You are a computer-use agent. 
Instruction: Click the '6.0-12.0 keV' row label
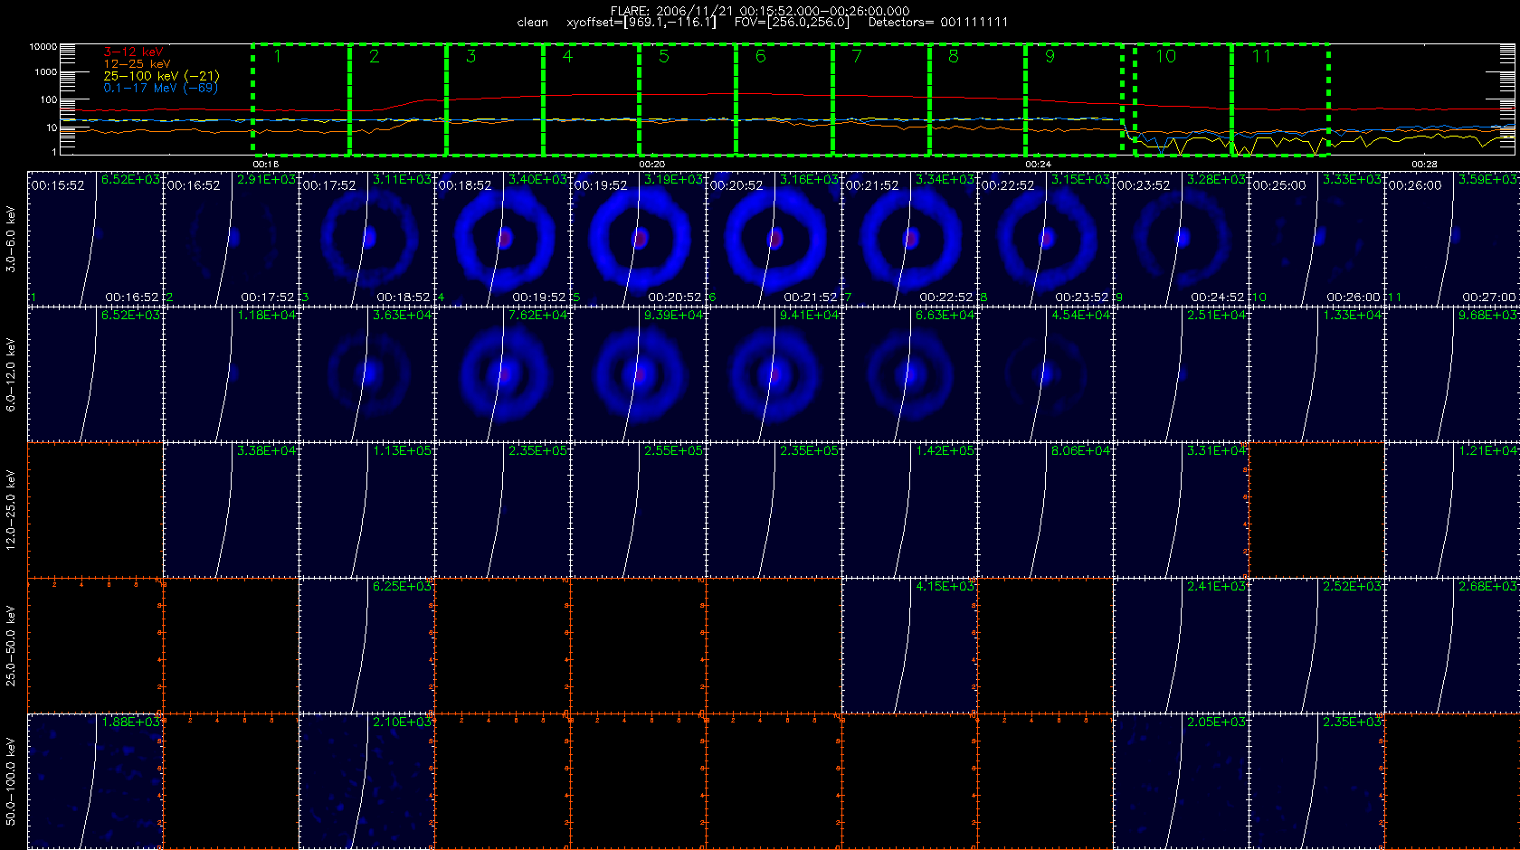[x=11, y=374]
